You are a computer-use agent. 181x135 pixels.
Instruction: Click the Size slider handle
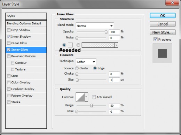[x=77, y=80]
